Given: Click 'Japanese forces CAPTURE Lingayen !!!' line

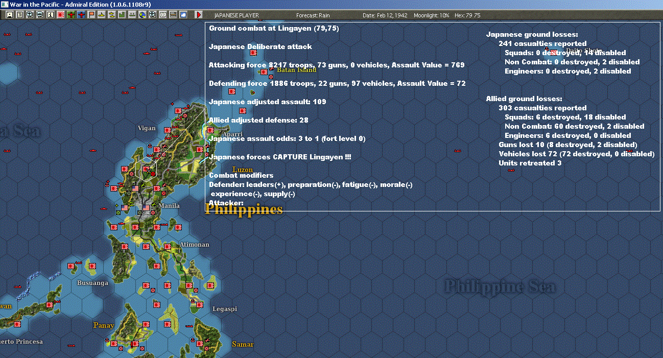Looking at the screenshot, I should coord(280,157).
